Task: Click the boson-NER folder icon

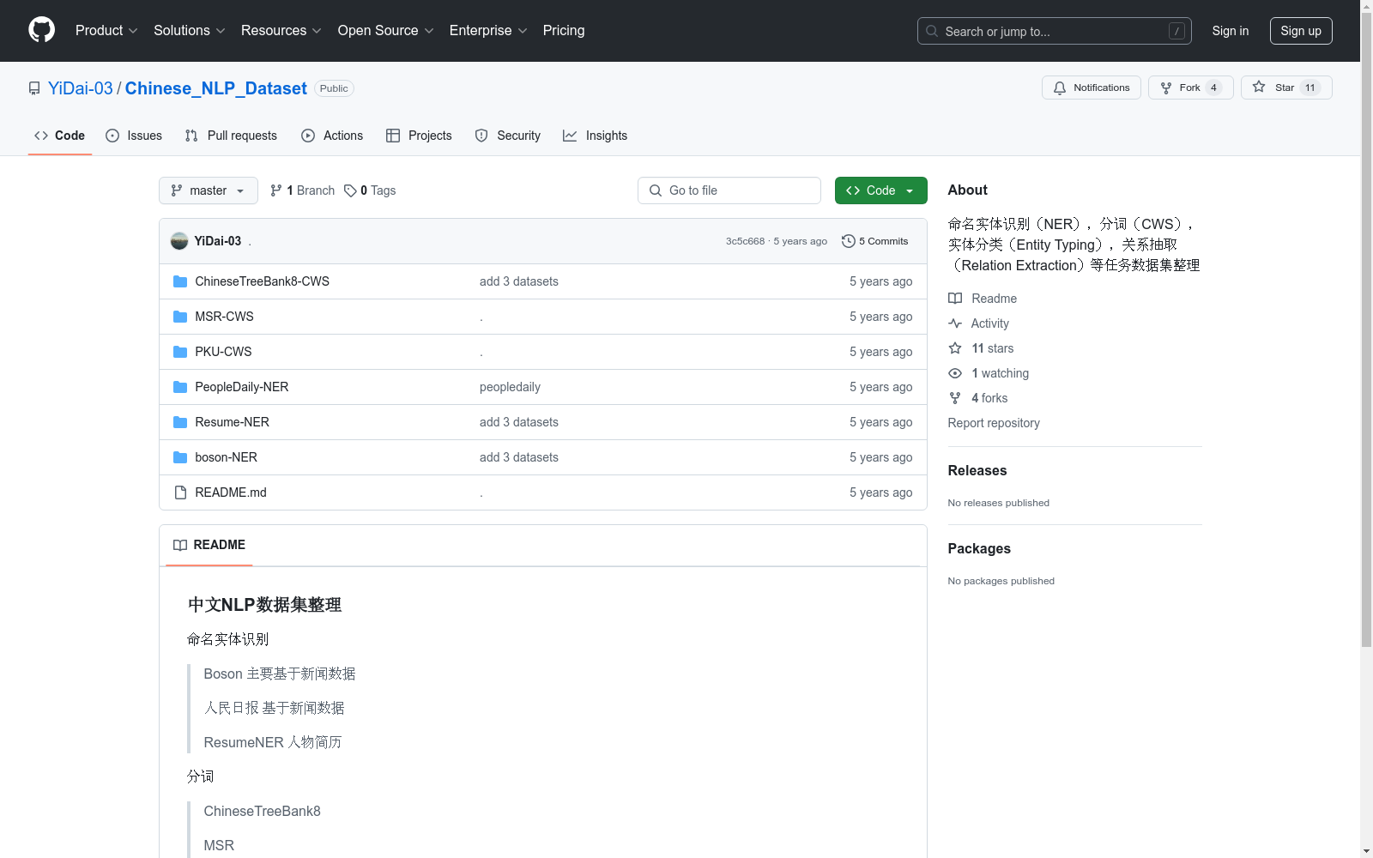Action: point(180,457)
